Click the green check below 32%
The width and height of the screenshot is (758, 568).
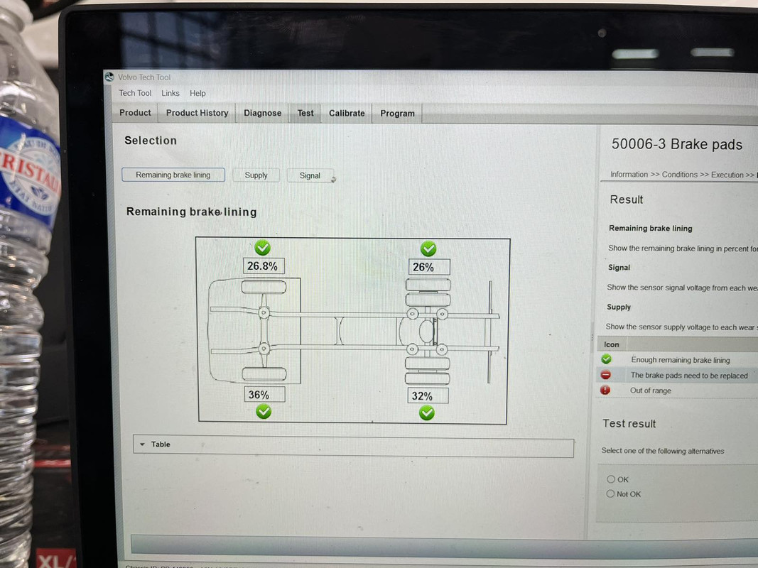coord(427,413)
